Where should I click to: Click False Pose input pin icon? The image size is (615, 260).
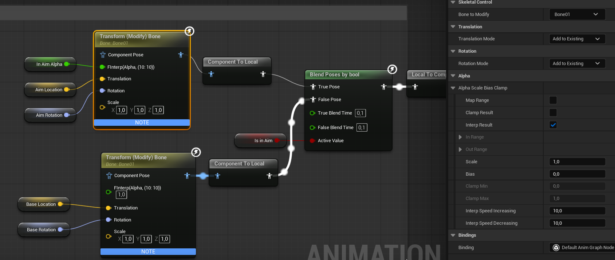313,100
